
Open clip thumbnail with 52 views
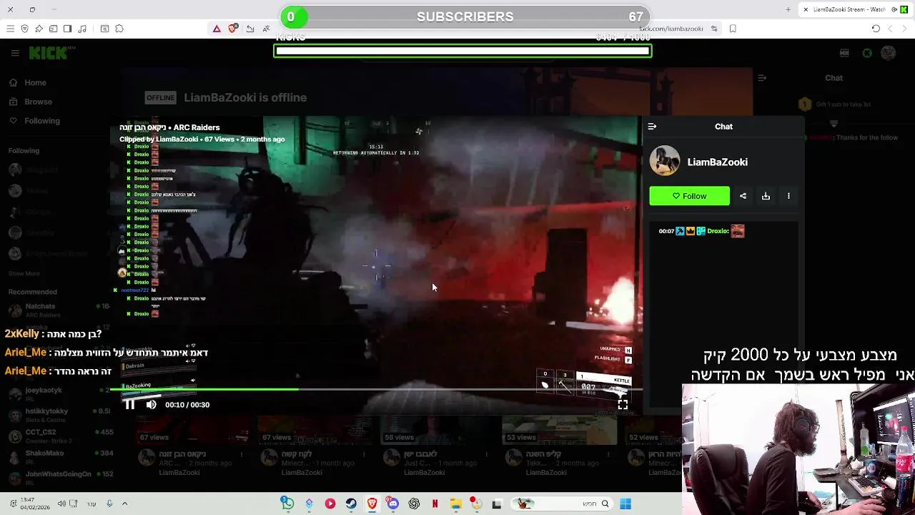(x=654, y=429)
